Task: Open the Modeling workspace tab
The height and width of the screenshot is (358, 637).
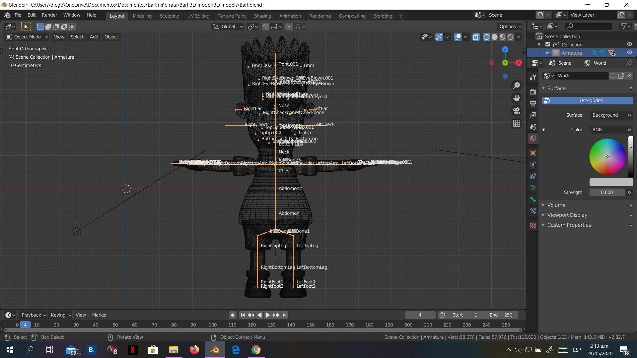Action: click(x=142, y=16)
